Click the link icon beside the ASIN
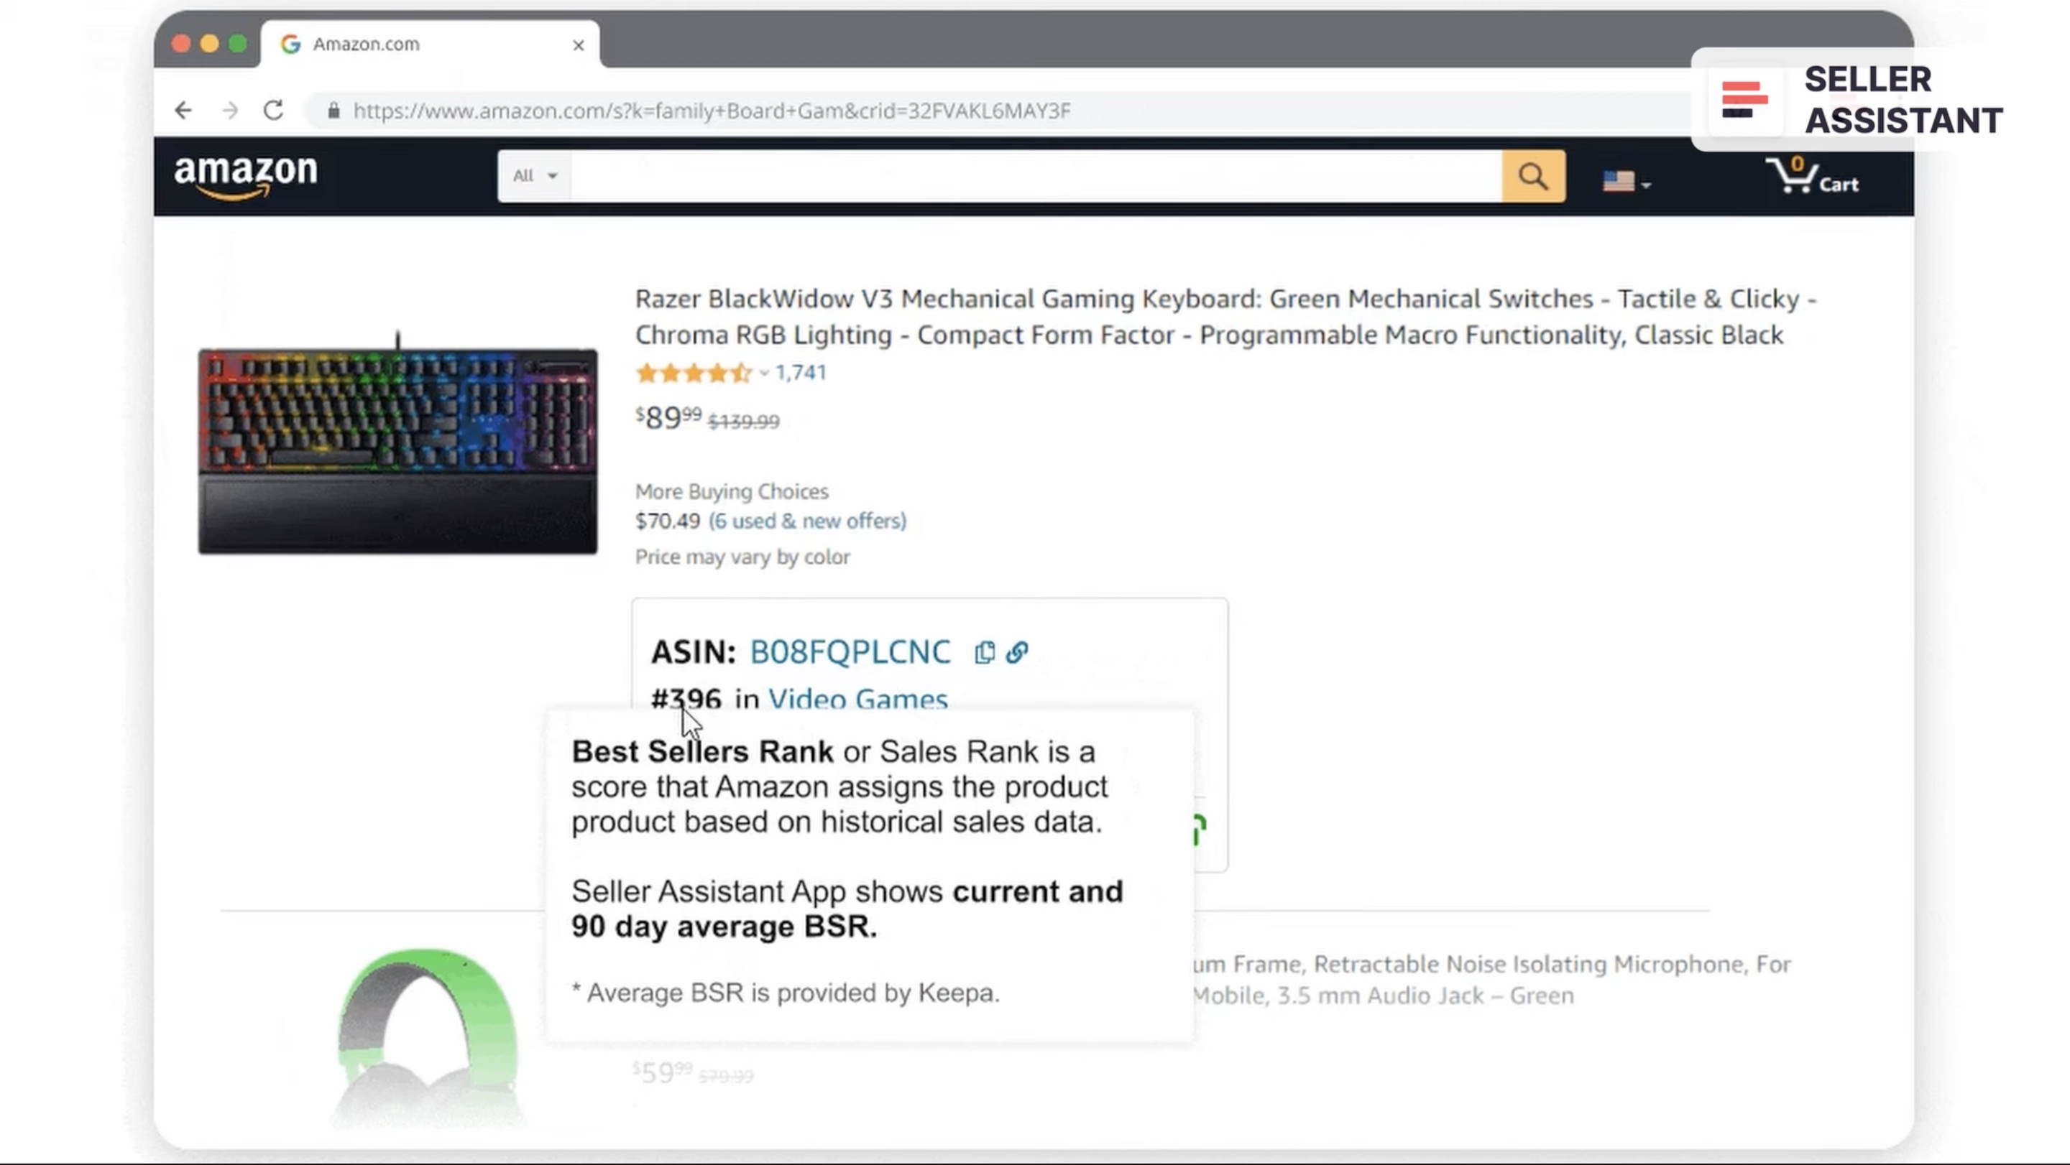Screen dimensions: 2070x1165 pos(1017,652)
